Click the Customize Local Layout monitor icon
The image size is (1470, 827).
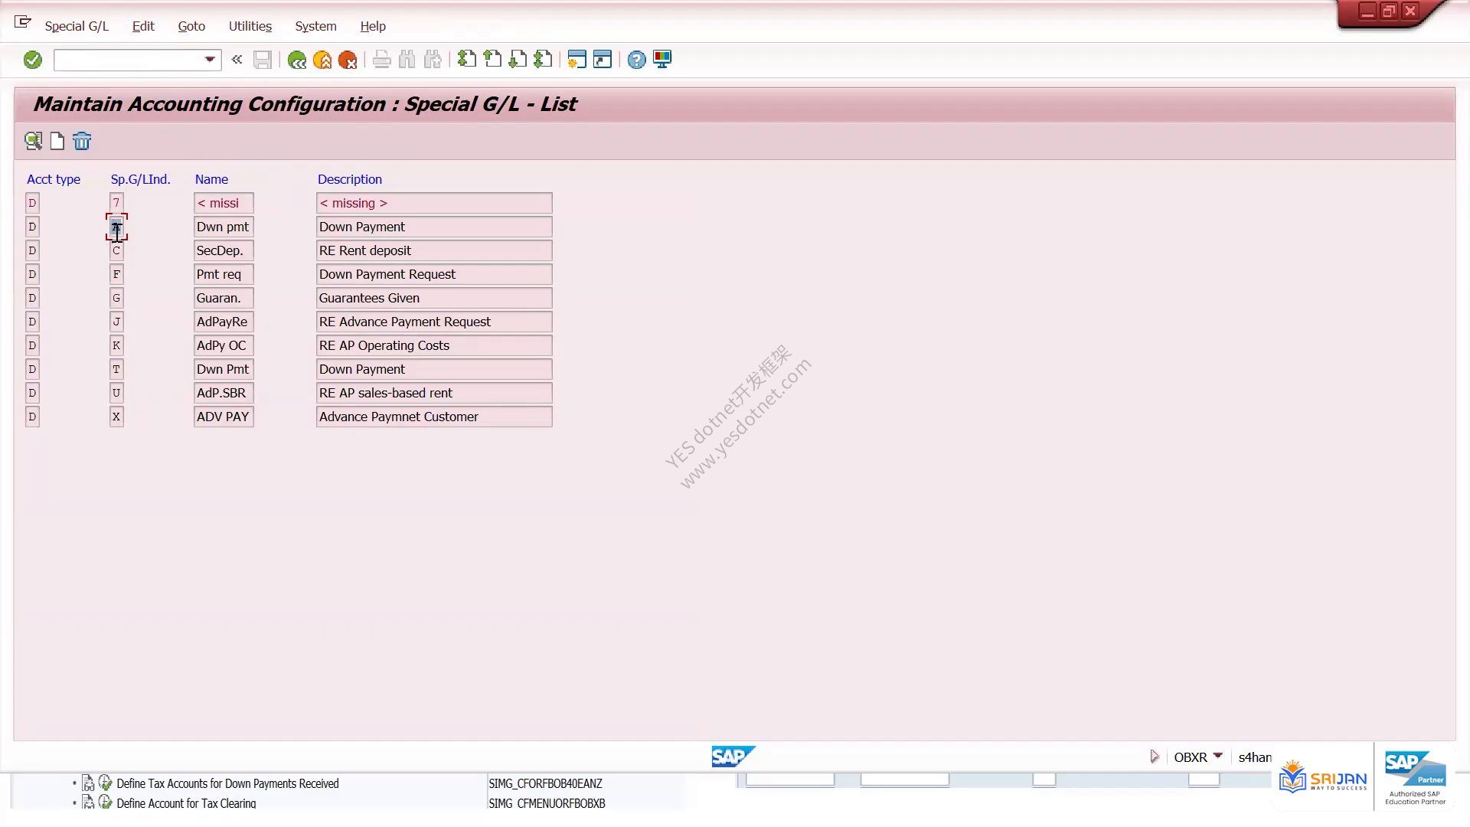(662, 59)
